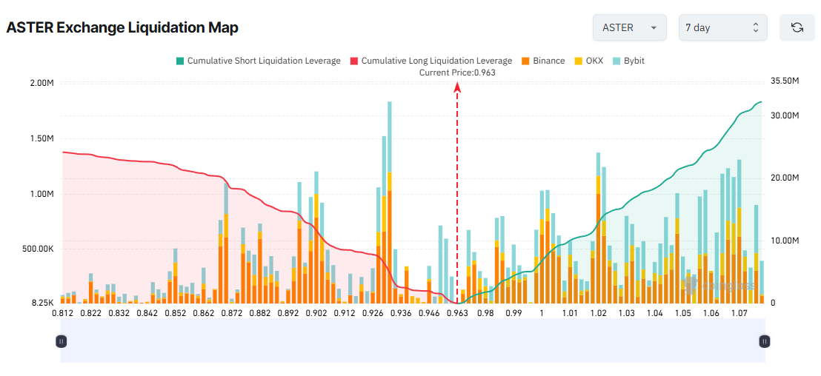Click the left range slider handle
The height and width of the screenshot is (376, 821).
tap(62, 341)
